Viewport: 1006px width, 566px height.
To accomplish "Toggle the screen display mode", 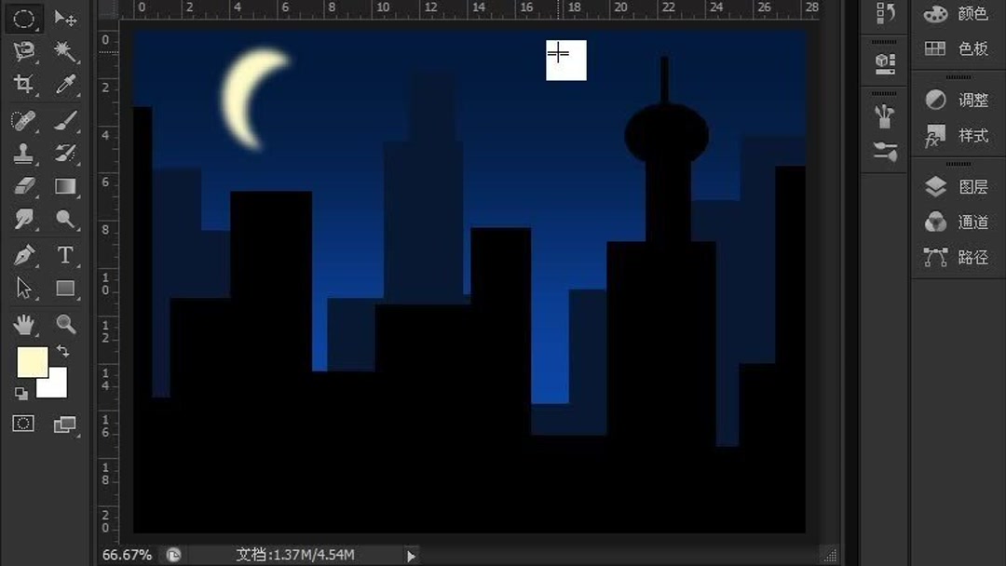I will coord(63,424).
